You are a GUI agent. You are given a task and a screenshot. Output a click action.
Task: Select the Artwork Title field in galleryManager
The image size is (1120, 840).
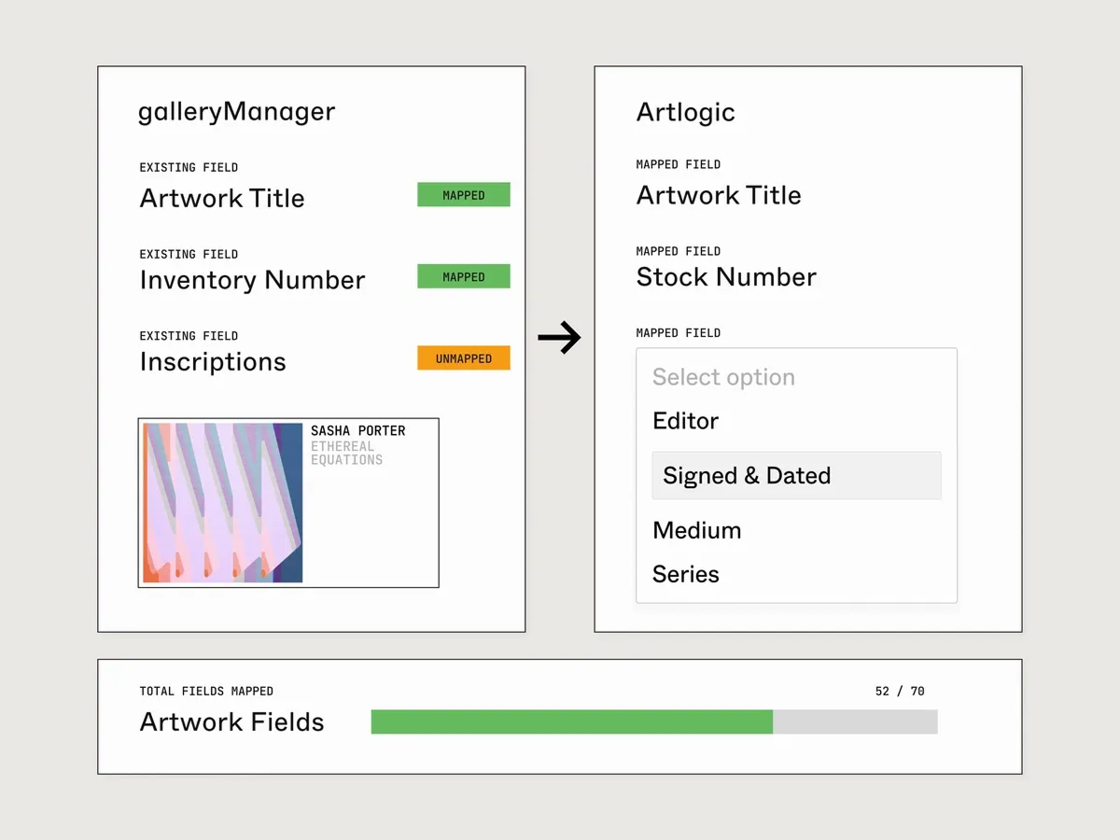(222, 198)
